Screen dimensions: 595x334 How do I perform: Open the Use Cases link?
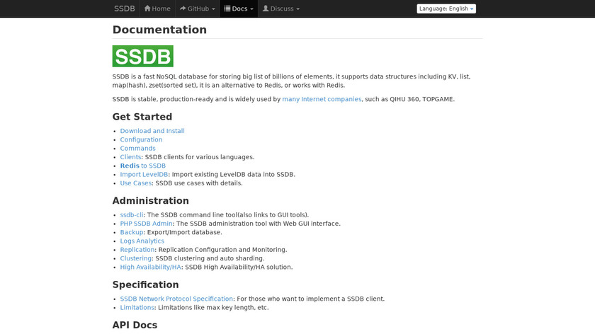[135, 183]
